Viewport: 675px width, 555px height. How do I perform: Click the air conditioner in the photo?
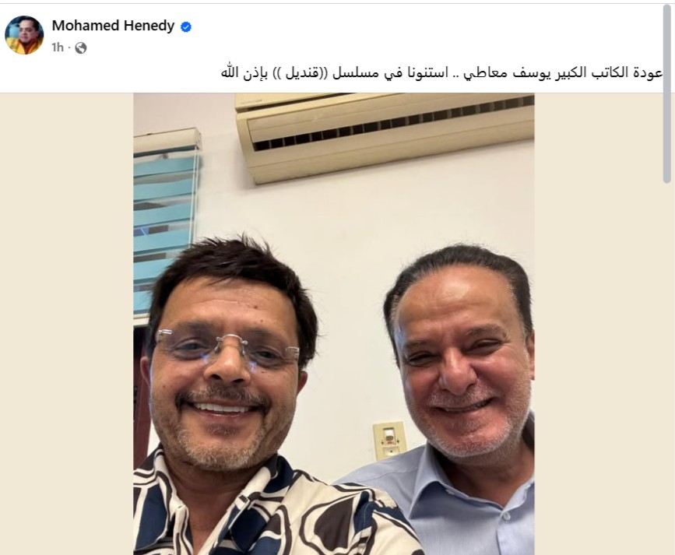[385, 135]
